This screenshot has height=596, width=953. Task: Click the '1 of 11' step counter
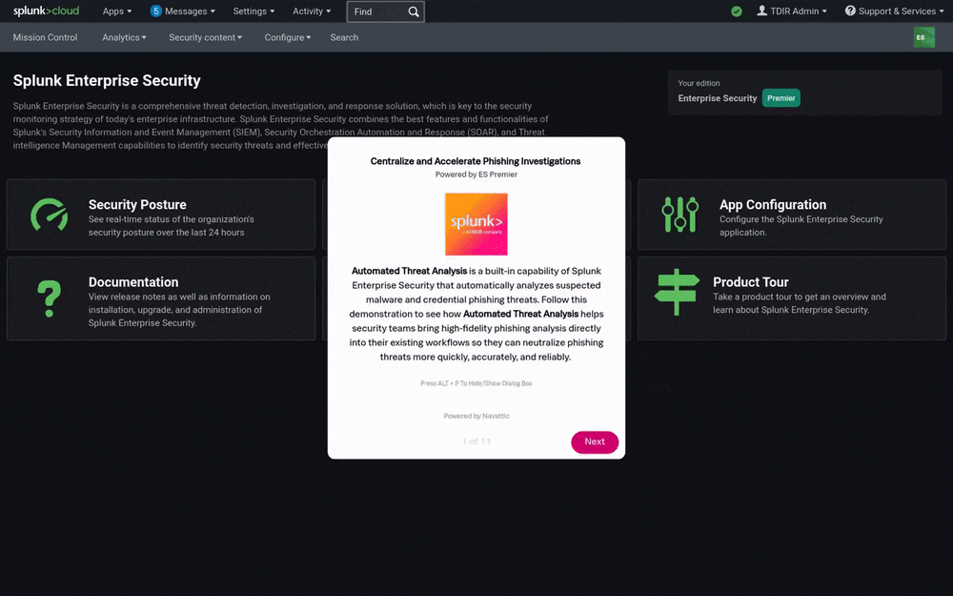pos(476,442)
